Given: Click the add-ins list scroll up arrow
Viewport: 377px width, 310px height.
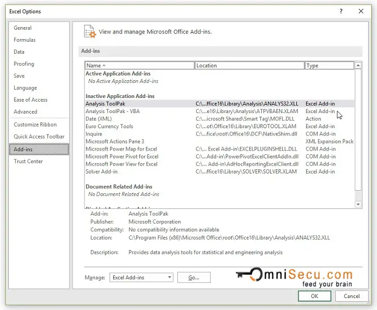Looking at the screenshot, I should 358,65.
